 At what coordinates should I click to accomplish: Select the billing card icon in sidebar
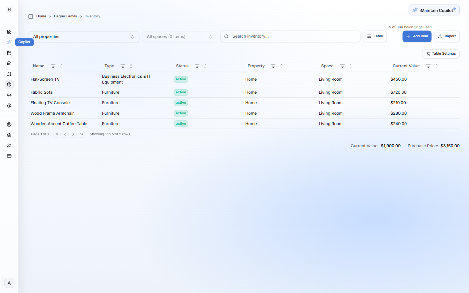(9, 156)
